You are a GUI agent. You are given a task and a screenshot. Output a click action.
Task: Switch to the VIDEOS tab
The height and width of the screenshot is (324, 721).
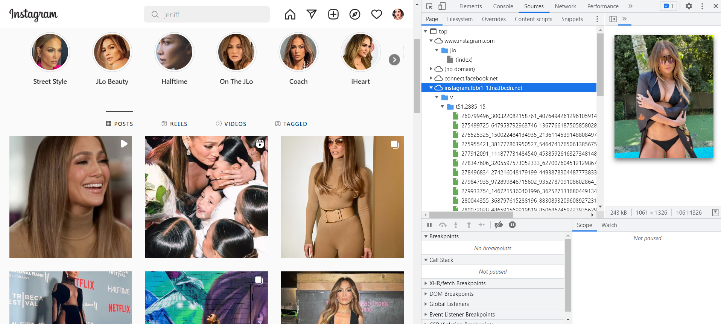point(231,124)
